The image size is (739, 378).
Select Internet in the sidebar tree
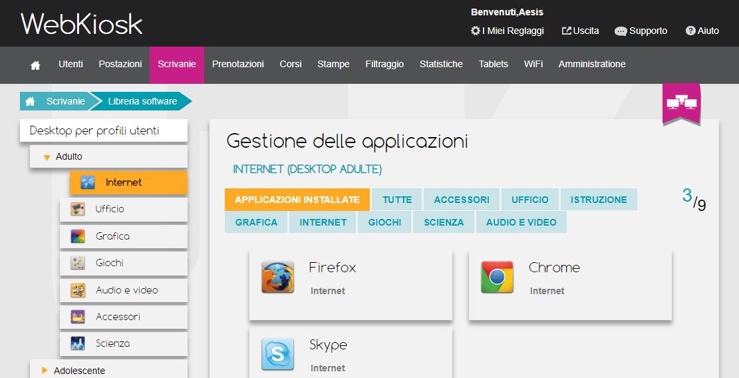(x=128, y=182)
